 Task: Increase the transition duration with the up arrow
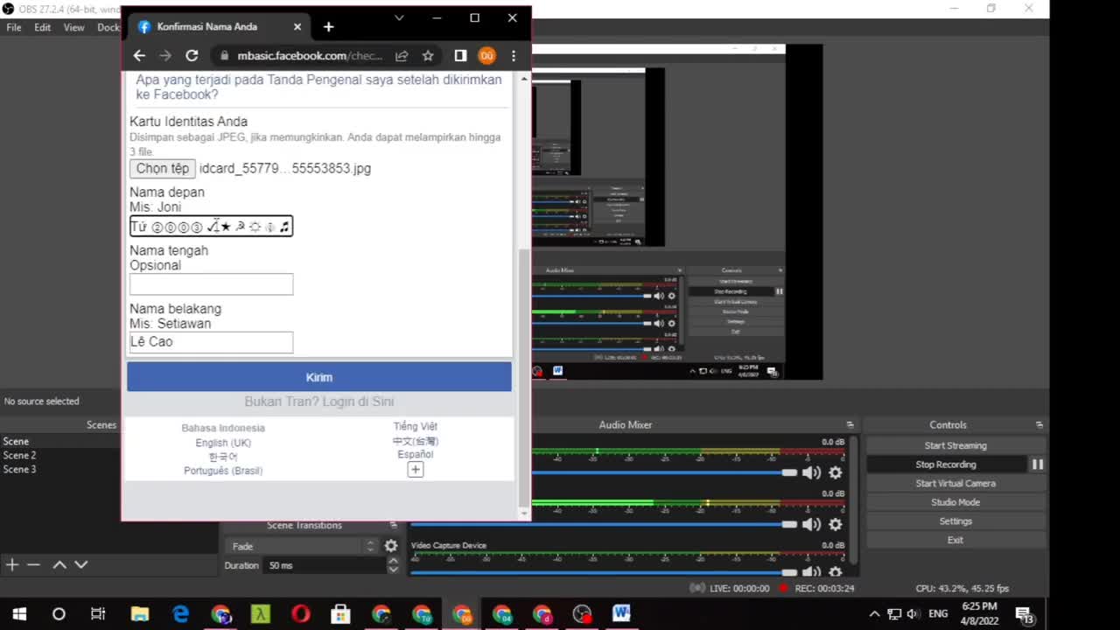tap(393, 561)
